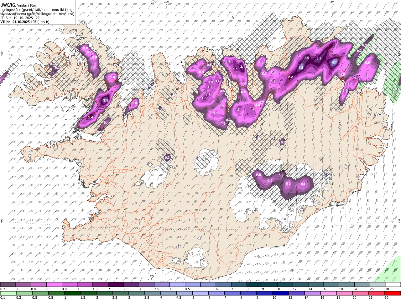The width and height of the screenshot is (401, 300).
Task: Select the 'slydda/snjókoma' legend description line
Action: [x=37, y=14]
